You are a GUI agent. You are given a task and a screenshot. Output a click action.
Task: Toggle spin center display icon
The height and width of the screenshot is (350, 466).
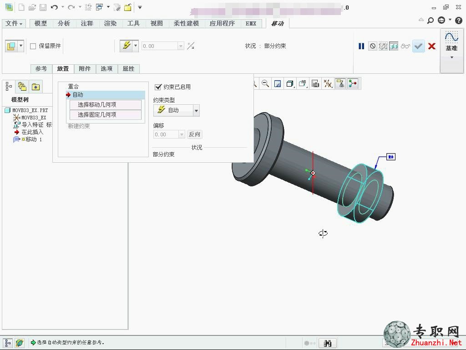coord(353,84)
